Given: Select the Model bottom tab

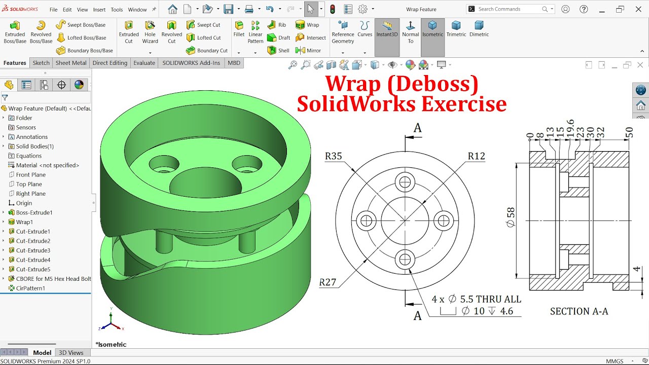Looking at the screenshot, I should [42, 353].
